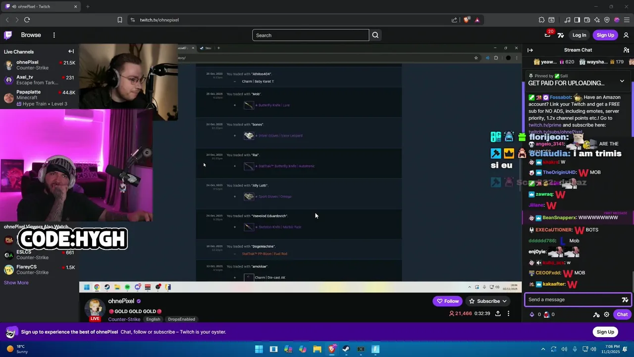
Task: Share the page from the address bar
Action: 454,20
